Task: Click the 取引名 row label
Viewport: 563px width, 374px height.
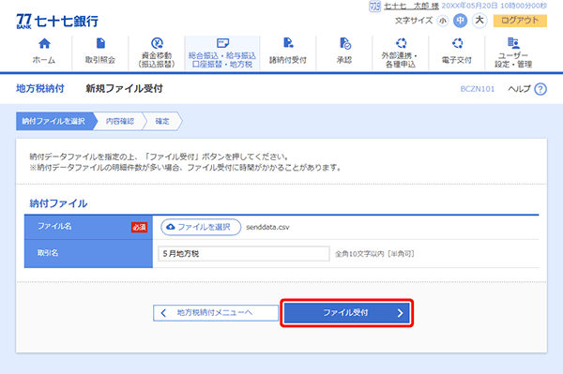Action: pyautogui.click(x=48, y=253)
